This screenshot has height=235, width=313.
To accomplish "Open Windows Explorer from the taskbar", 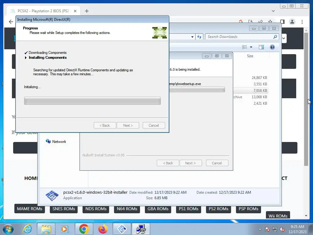I will [46, 229].
